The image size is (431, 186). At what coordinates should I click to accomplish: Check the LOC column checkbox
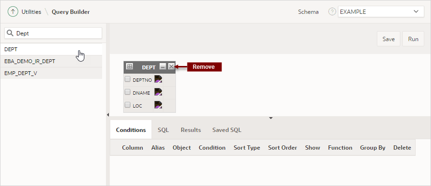click(128, 105)
